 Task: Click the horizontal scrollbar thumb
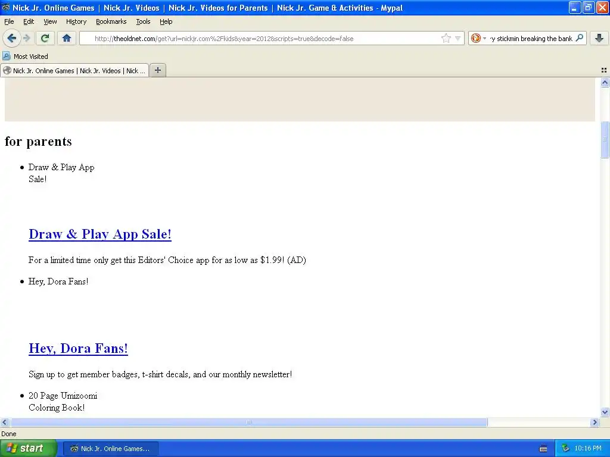[x=248, y=422]
